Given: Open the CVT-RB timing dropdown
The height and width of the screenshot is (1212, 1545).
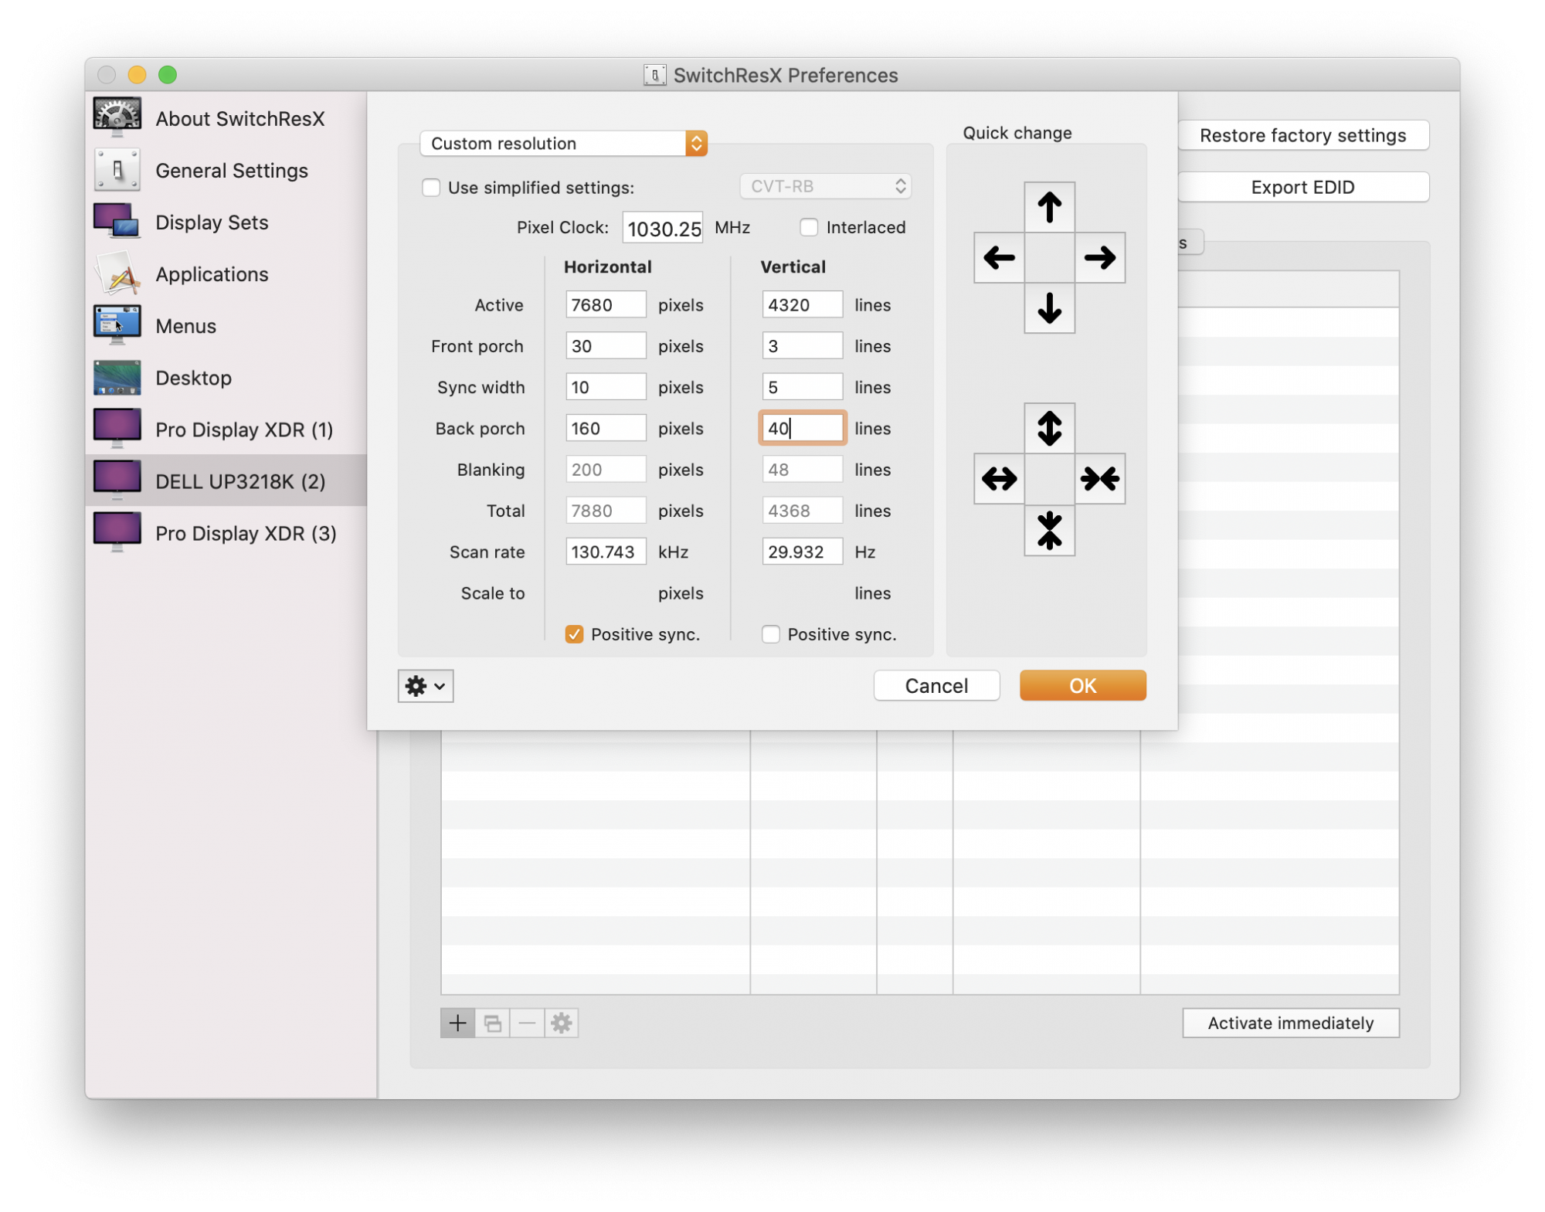Looking at the screenshot, I should point(825,186).
